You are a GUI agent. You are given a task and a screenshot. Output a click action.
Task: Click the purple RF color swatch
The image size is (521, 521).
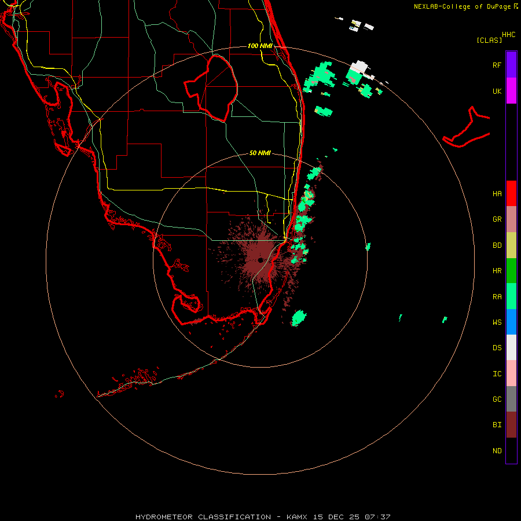click(511, 65)
